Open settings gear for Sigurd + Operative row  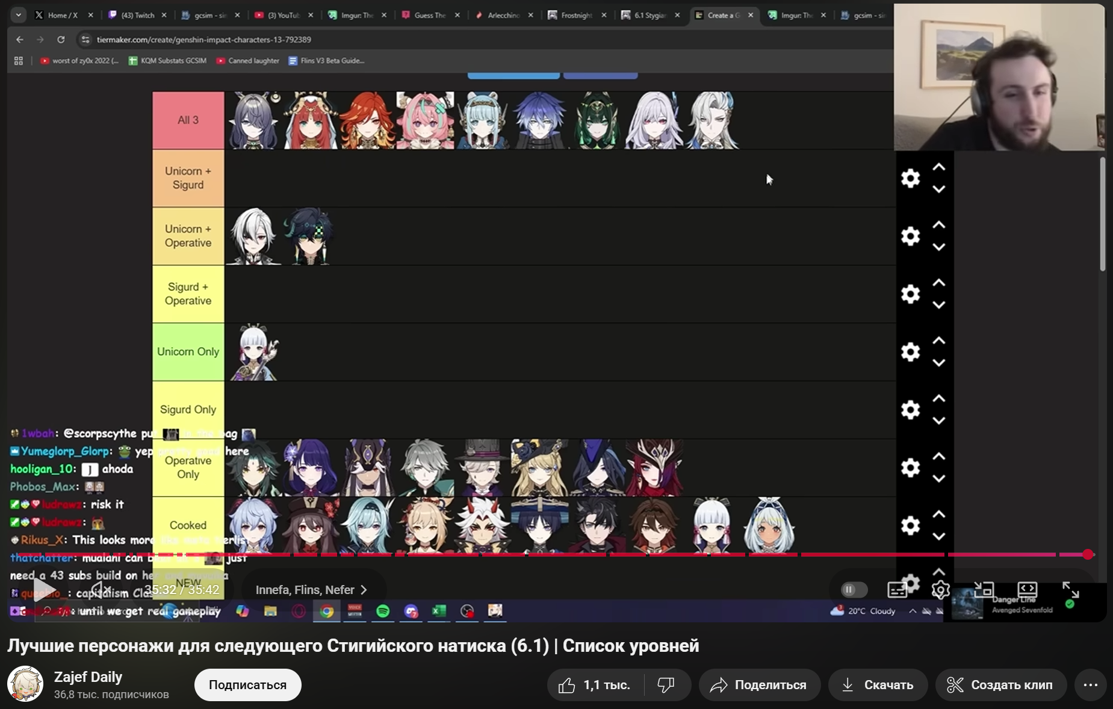(910, 294)
